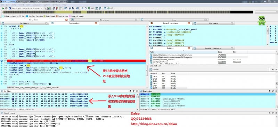Click the green mascot icon

(x=262, y=20)
